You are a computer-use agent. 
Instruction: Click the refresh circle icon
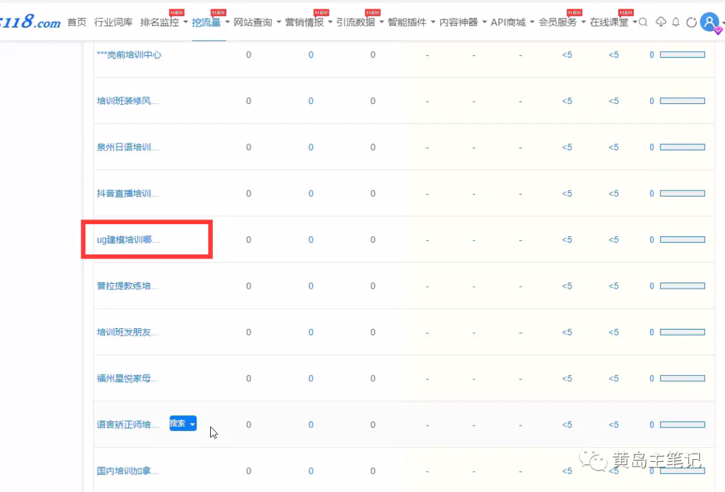point(691,22)
